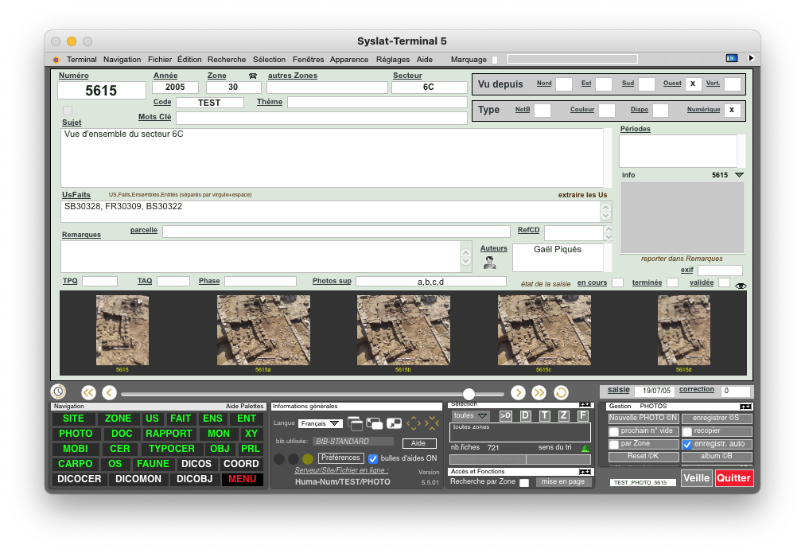Open the Réglages menu
This screenshot has width=805, height=553.
coord(393,60)
